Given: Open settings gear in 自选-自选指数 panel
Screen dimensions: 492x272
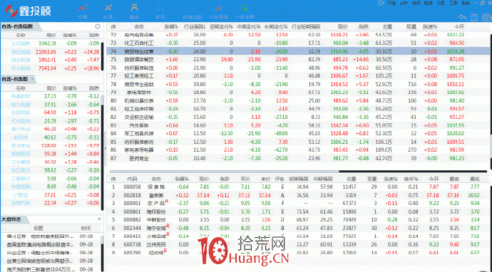Looking at the screenshot, I should pos(98,26).
